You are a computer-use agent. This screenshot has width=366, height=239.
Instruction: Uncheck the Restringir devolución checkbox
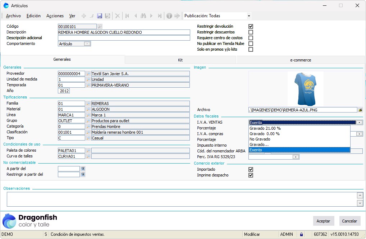click(x=251, y=27)
